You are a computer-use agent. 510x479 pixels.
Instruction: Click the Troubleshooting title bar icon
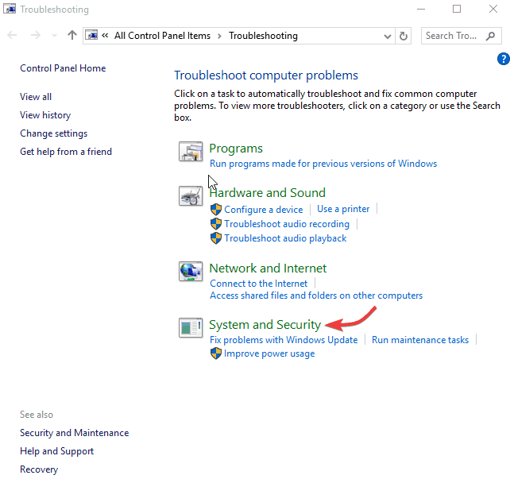[10, 9]
